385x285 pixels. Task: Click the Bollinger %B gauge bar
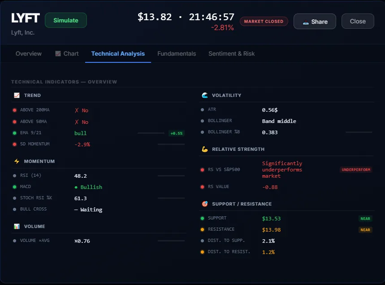point(359,132)
